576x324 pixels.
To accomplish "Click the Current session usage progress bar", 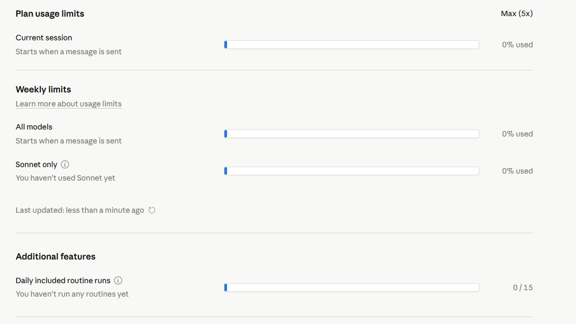I will click(x=352, y=45).
